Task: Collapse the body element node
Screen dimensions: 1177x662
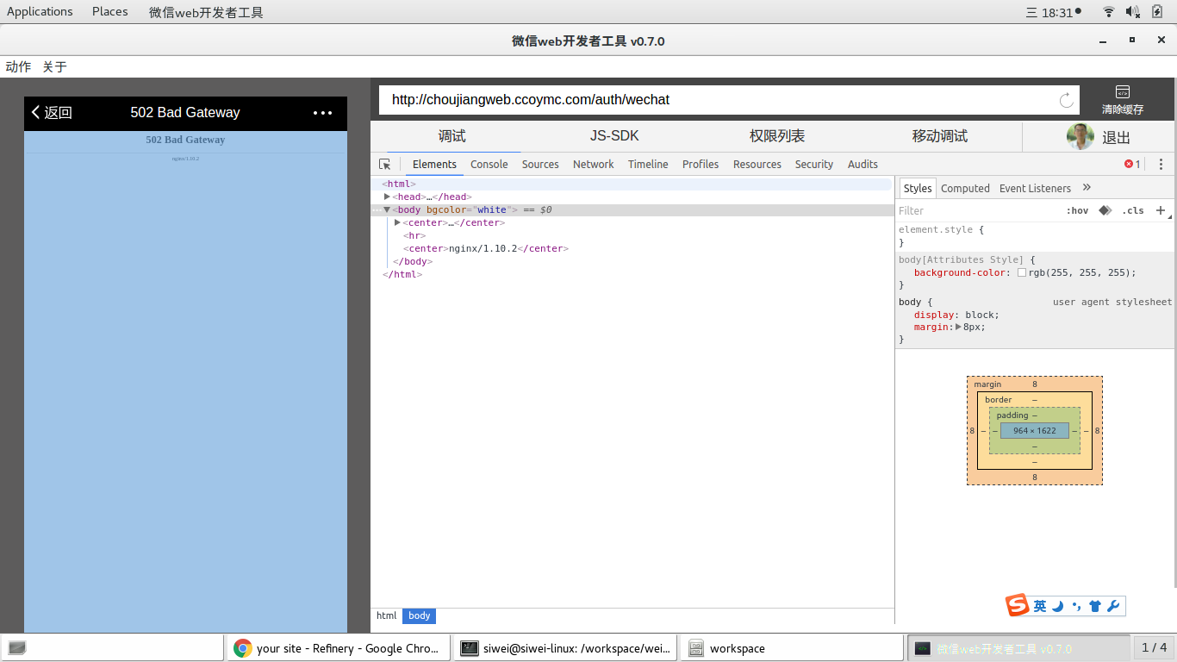Action: (387, 209)
